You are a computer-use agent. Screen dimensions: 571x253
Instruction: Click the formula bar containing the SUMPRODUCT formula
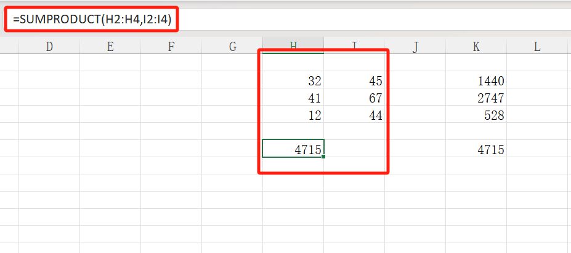pos(246,20)
